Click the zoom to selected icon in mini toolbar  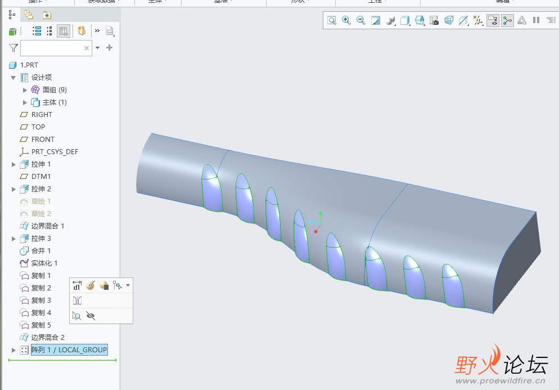(x=77, y=316)
